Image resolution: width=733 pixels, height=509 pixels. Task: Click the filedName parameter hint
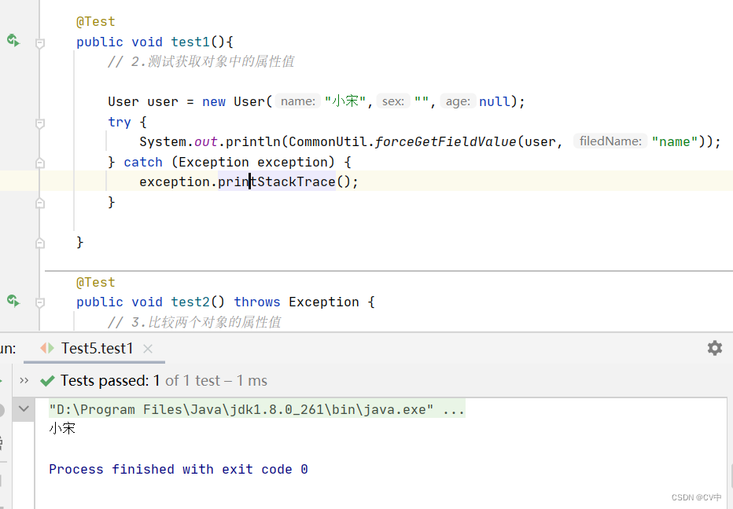[x=610, y=141]
